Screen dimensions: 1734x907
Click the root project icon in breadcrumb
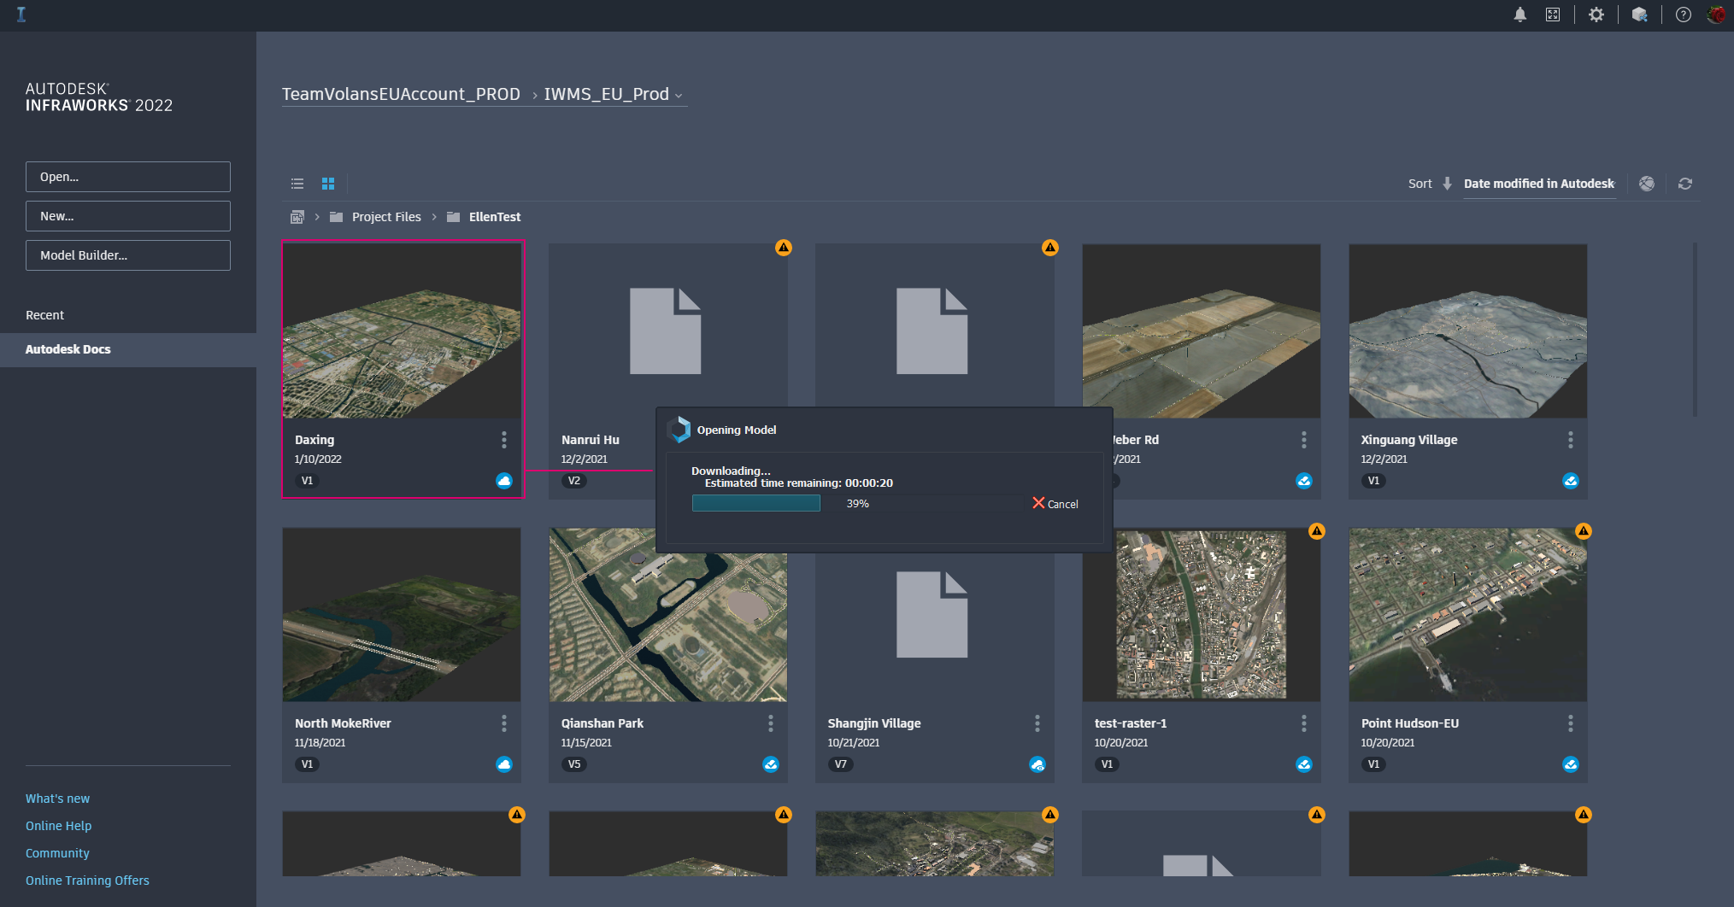(297, 217)
